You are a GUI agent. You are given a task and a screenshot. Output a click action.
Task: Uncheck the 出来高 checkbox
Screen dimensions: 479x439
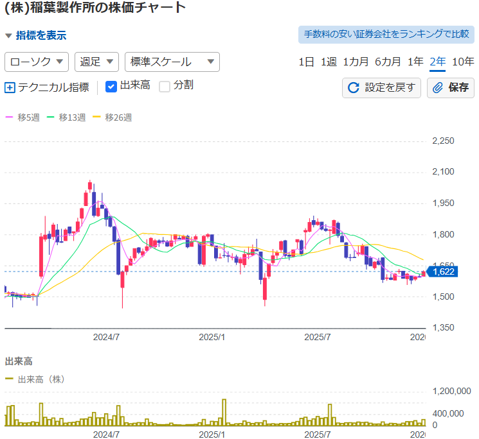pos(111,86)
